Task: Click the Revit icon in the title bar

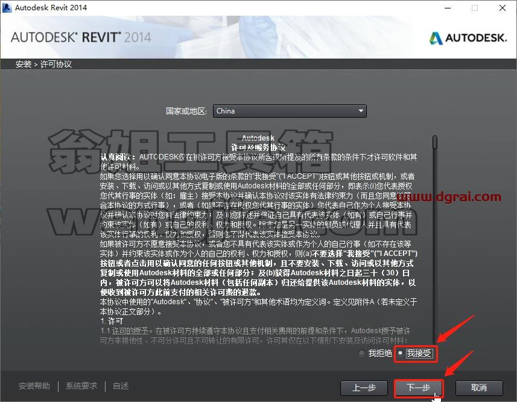Action: tap(7, 8)
